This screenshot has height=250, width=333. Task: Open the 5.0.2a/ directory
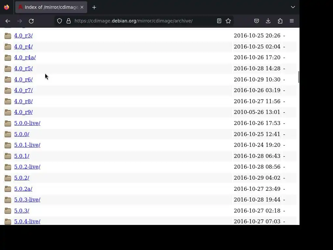(x=23, y=189)
